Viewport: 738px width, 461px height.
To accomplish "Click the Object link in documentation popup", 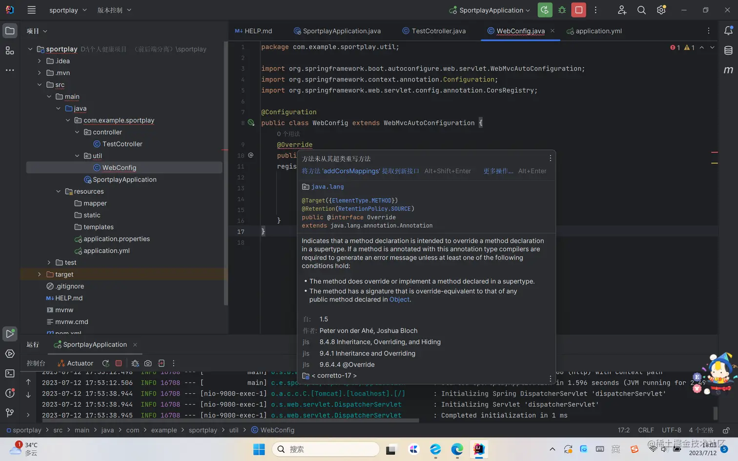I will point(399,300).
